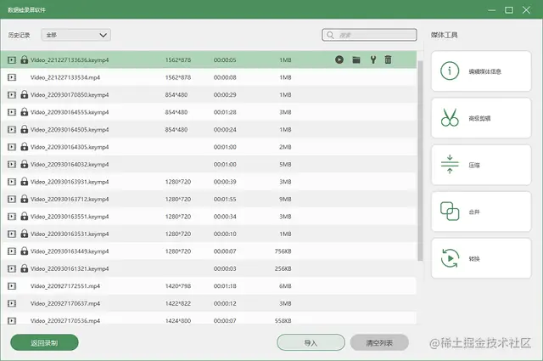
Task: Select the file name Video_220930163449.keymp4
Action: [x=70, y=251]
